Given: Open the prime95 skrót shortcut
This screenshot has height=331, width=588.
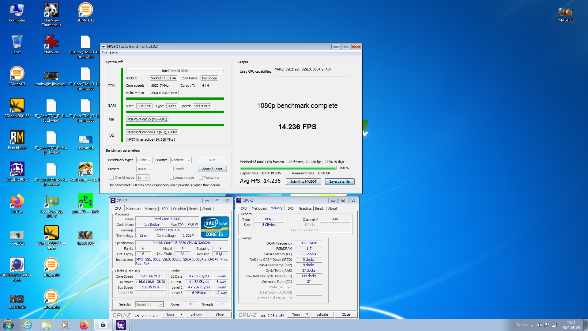Looking at the screenshot, I should 85,204.
